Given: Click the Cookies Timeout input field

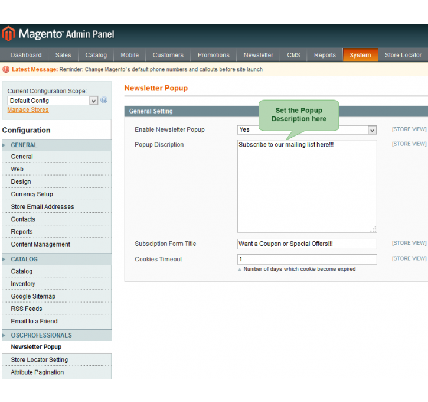Looking at the screenshot, I should coord(307,260).
